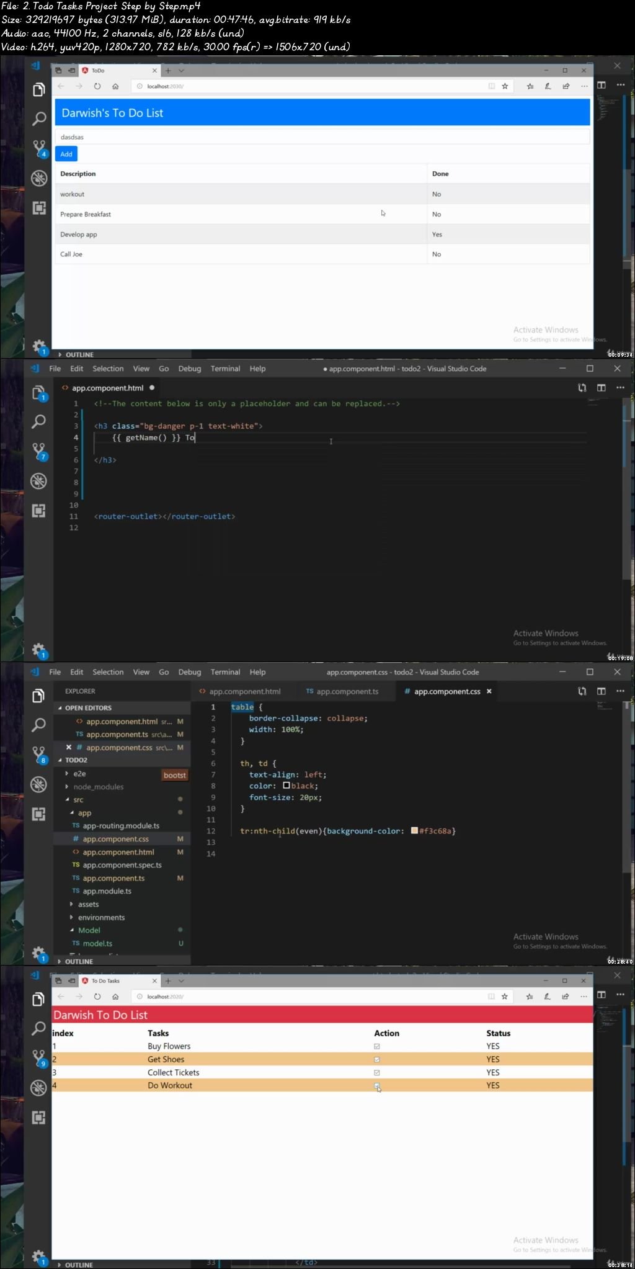Open Search in the app.component.html window sidebar
The height and width of the screenshot is (1269, 635).
(38, 421)
